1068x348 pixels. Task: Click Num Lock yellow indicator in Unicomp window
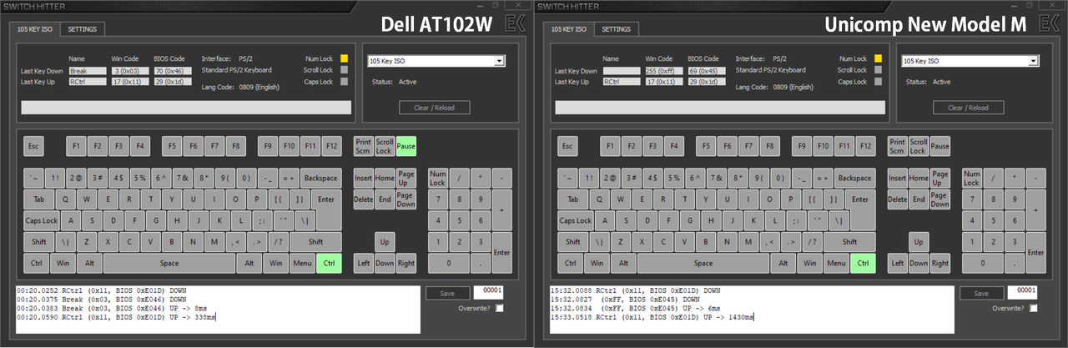(x=878, y=59)
